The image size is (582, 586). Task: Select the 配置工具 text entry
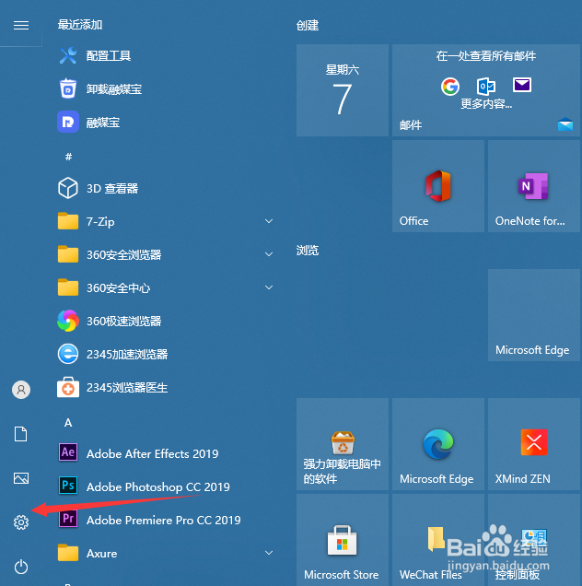point(109,55)
